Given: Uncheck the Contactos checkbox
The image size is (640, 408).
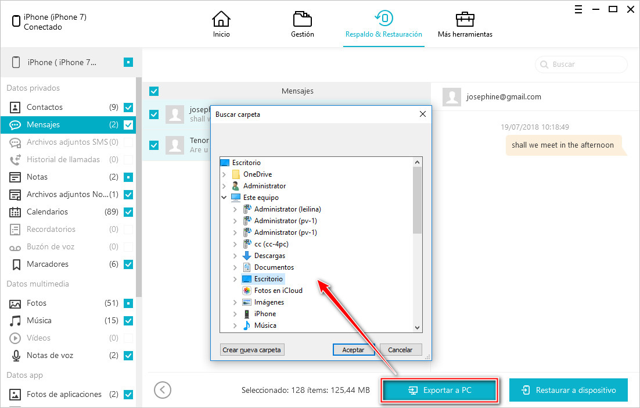Looking at the screenshot, I should click(128, 107).
